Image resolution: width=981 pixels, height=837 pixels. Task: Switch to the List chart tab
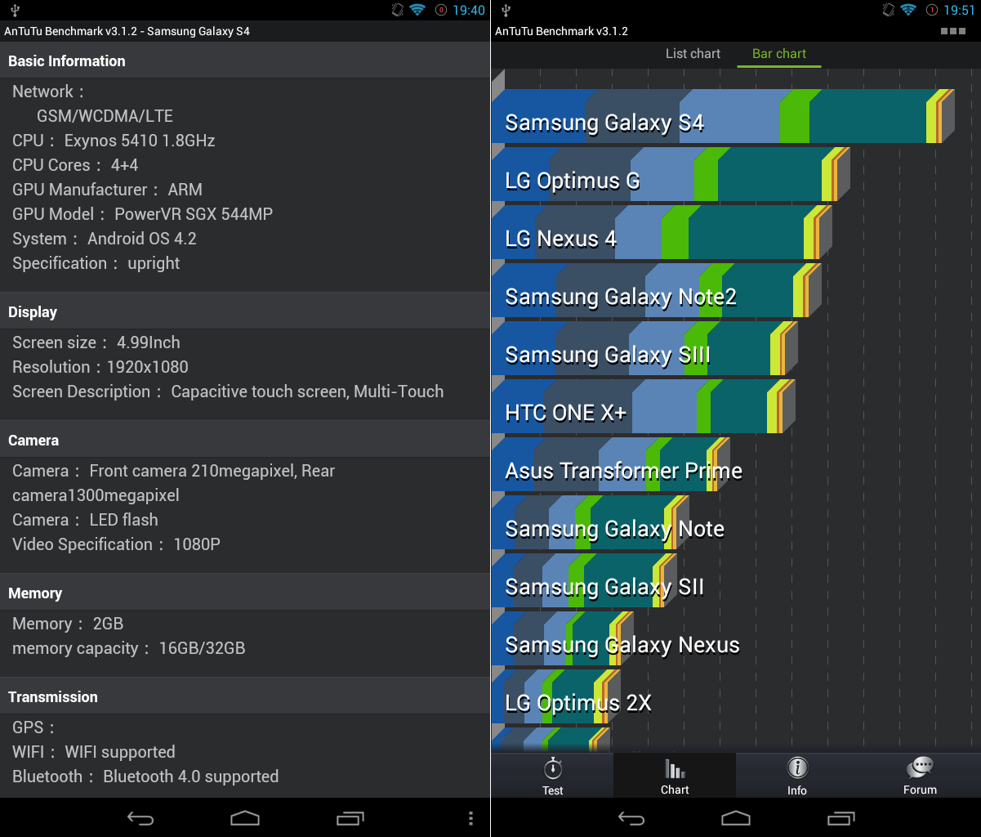click(693, 54)
